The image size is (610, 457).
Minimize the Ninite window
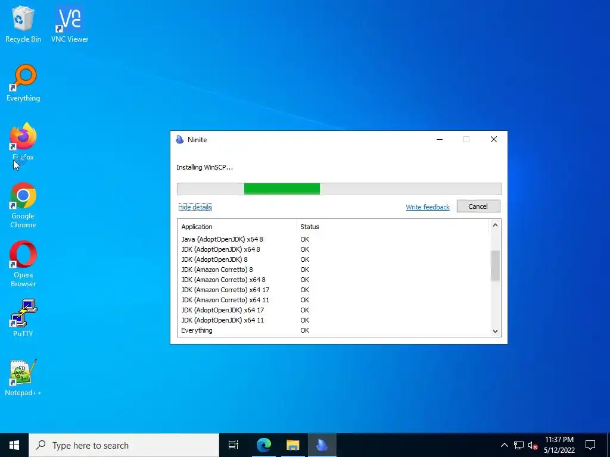pos(440,139)
